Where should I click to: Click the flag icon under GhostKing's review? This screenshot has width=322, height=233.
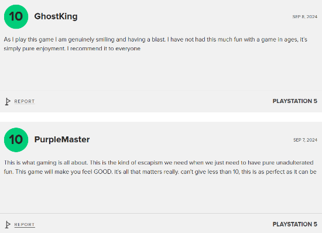pyautogui.click(x=8, y=101)
